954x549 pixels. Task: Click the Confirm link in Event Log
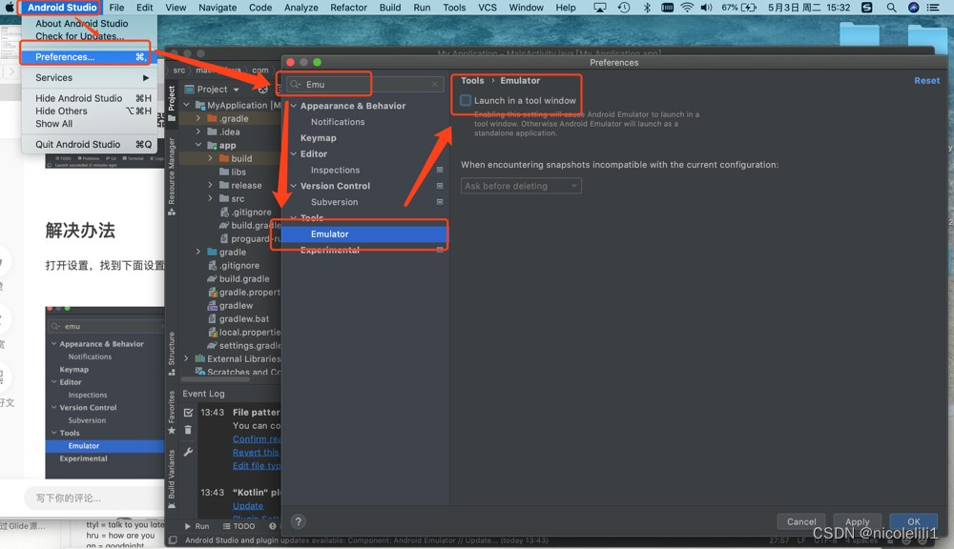pos(257,439)
